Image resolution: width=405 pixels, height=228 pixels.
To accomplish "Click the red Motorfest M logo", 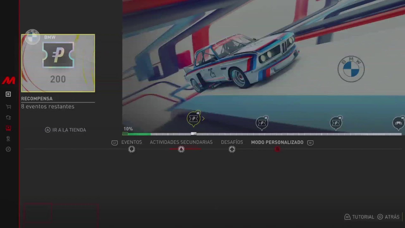I will pos(9,81).
